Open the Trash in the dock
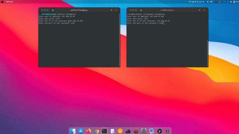The width and height of the screenshot is (239, 134). point(167,131)
